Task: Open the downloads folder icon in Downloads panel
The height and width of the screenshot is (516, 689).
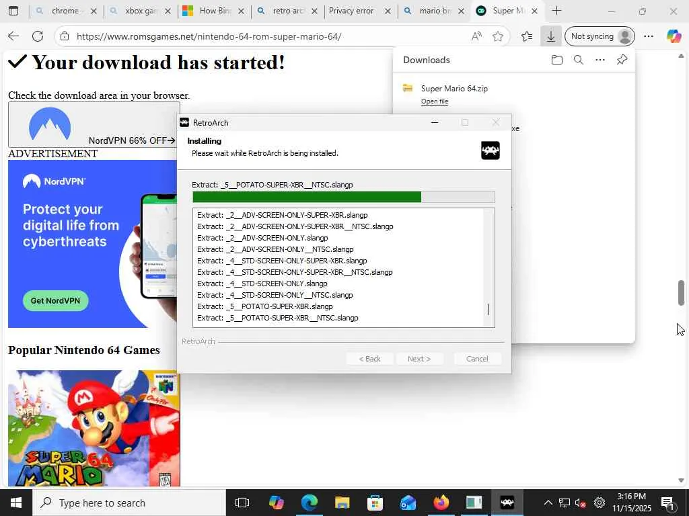Action: 556,60
